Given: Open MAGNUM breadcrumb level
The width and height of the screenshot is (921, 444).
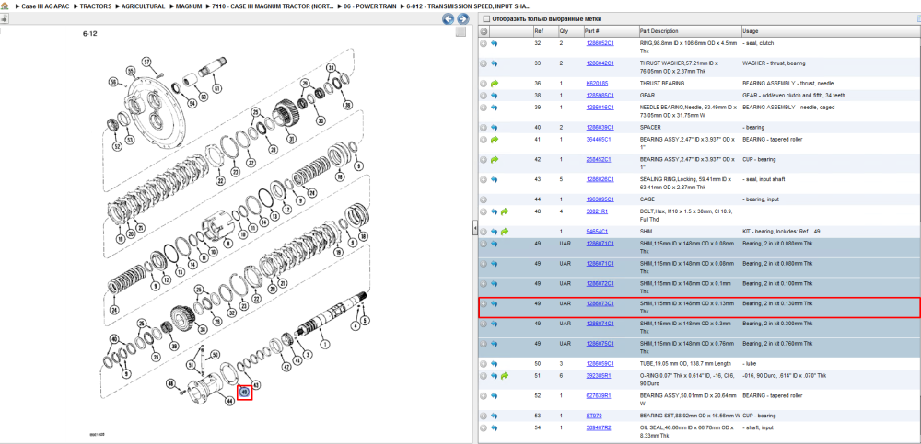Looking at the screenshot, I should (x=189, y=6).
